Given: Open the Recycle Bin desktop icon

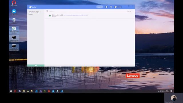Looking at the screenshot, I should tap(14, 21).
